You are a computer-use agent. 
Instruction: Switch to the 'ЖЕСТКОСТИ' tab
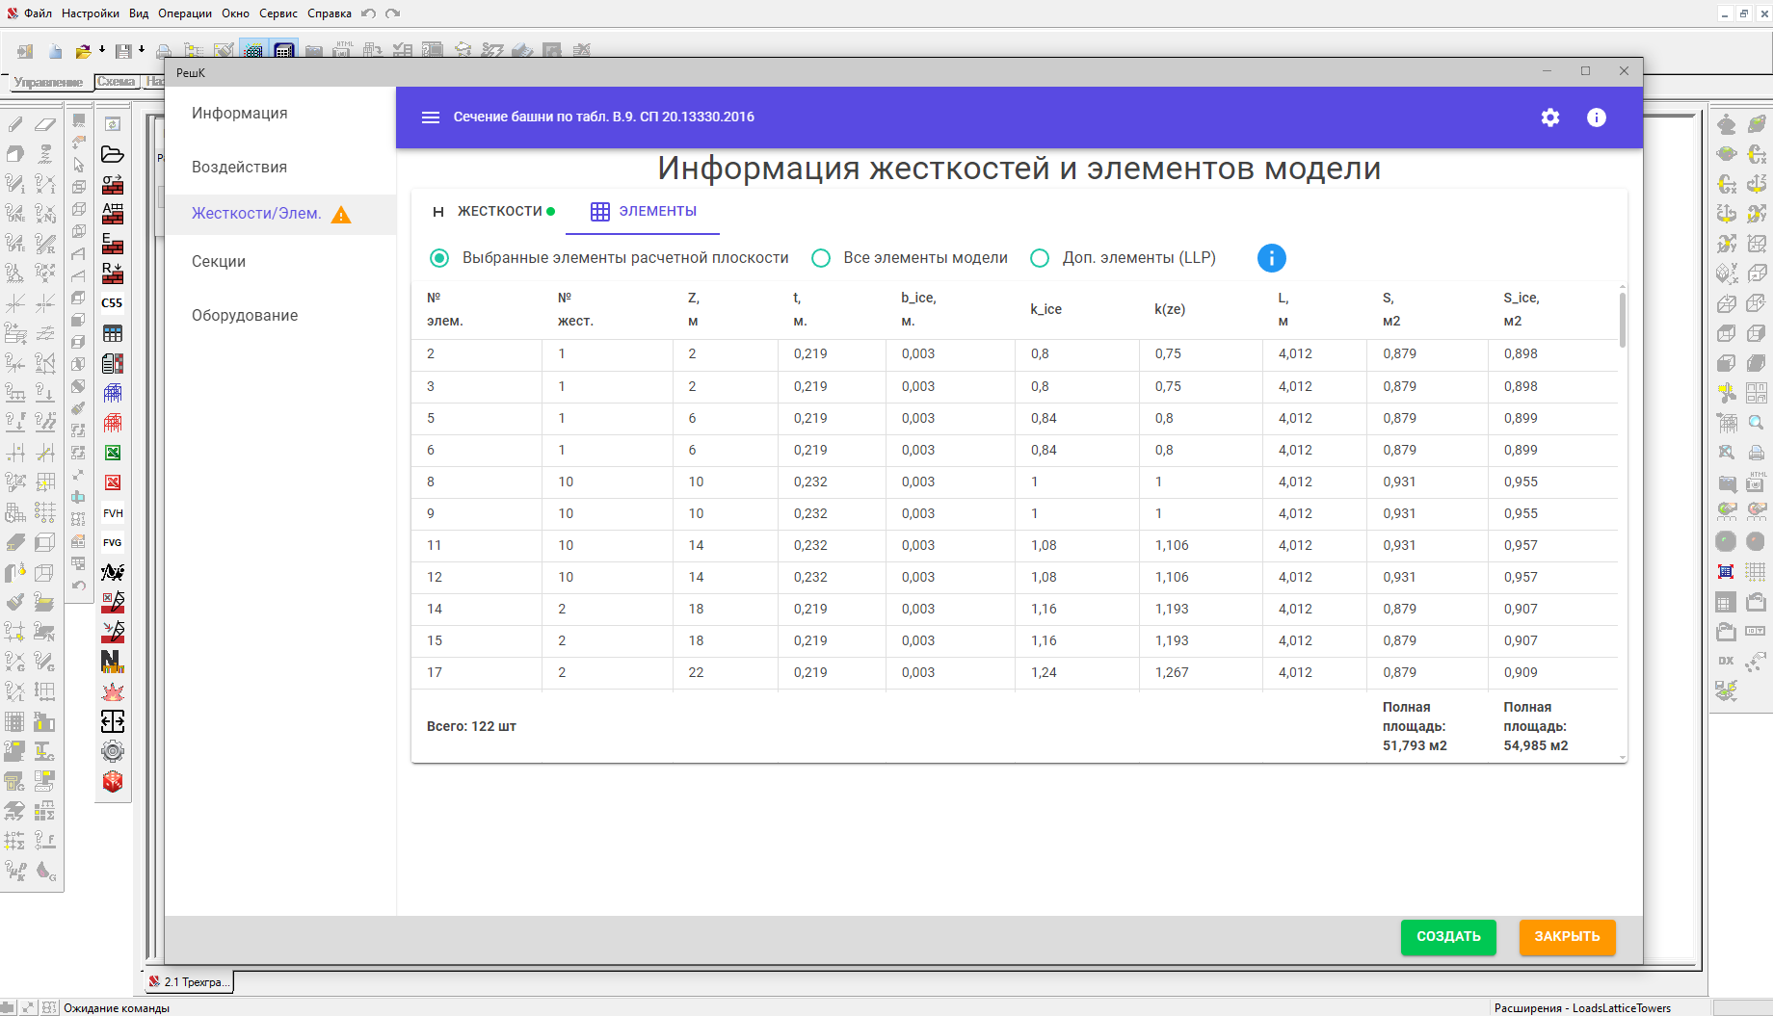[x=494, y=212]
